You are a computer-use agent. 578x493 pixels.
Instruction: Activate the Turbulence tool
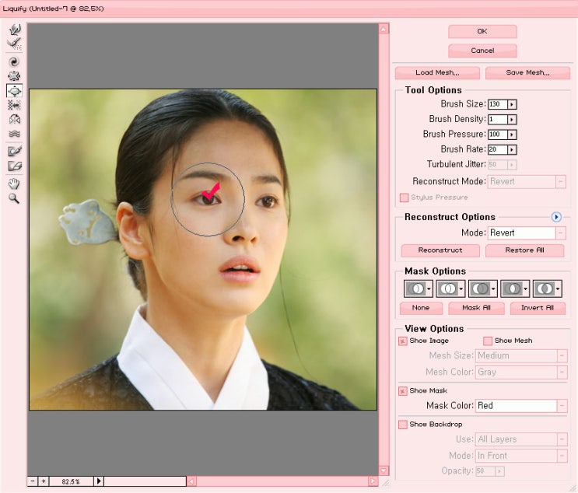click(14, 134)
